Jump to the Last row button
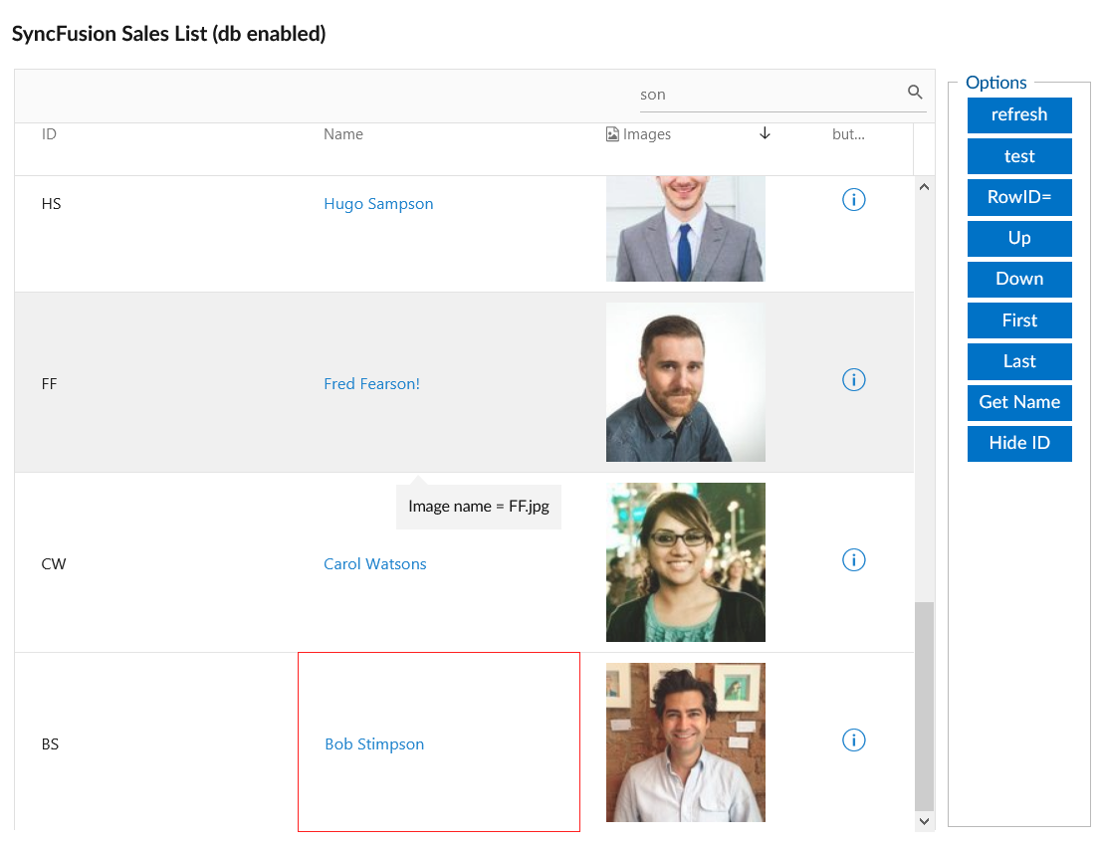1102x844 pixels. tap(1019, 361)
